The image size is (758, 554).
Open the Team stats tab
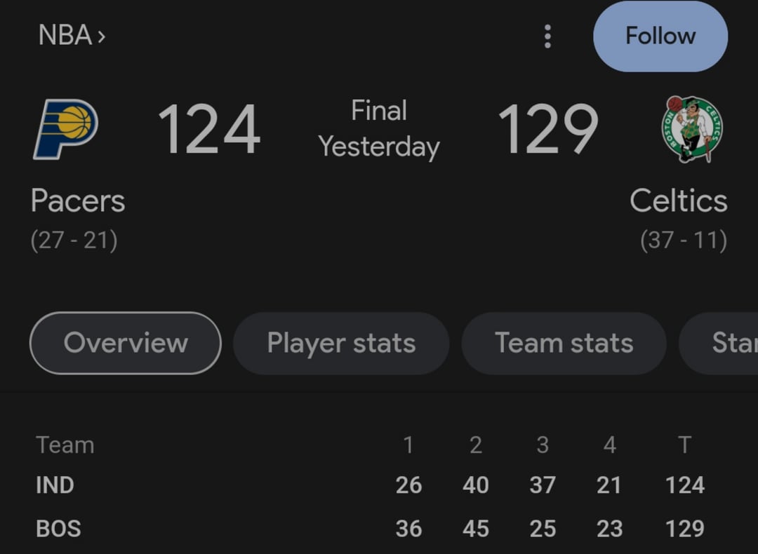pos(564,343)
